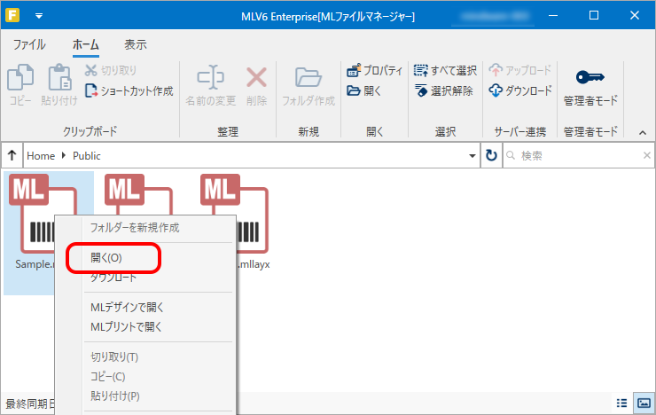Open Properties (プロパティ) from the ribbon
The width and height of the screenshot is (656, 415).
point(374,70)
